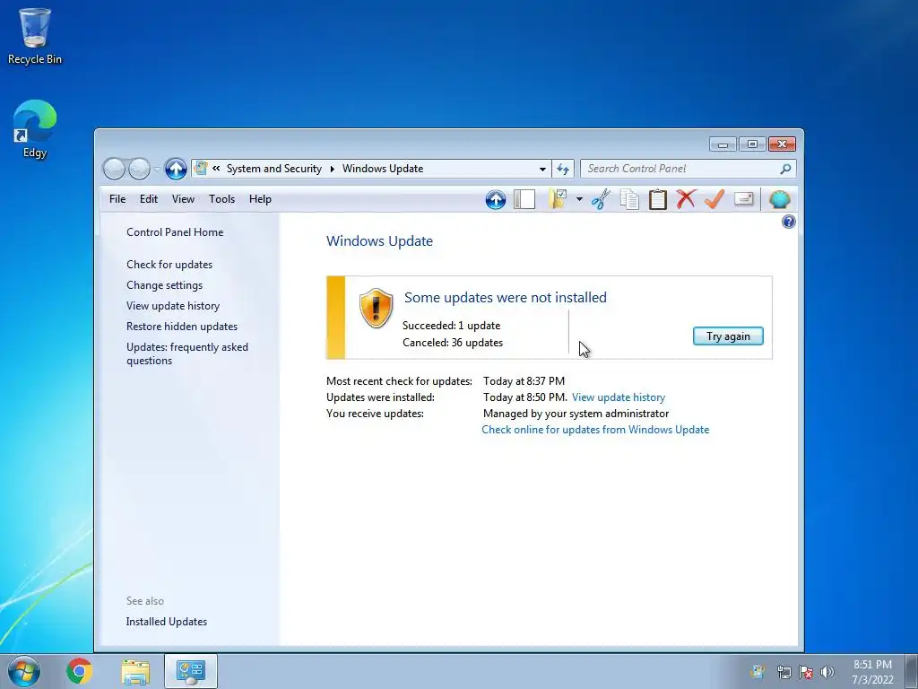Click the orange warning shield icon
Image resolution: width=918 pixels, height=689 pixels.
point(376,309)
